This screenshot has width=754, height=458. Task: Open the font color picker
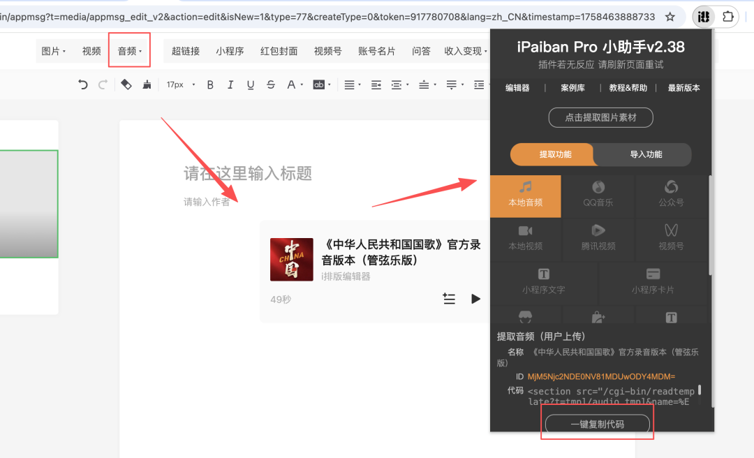(x=295, y=84)
